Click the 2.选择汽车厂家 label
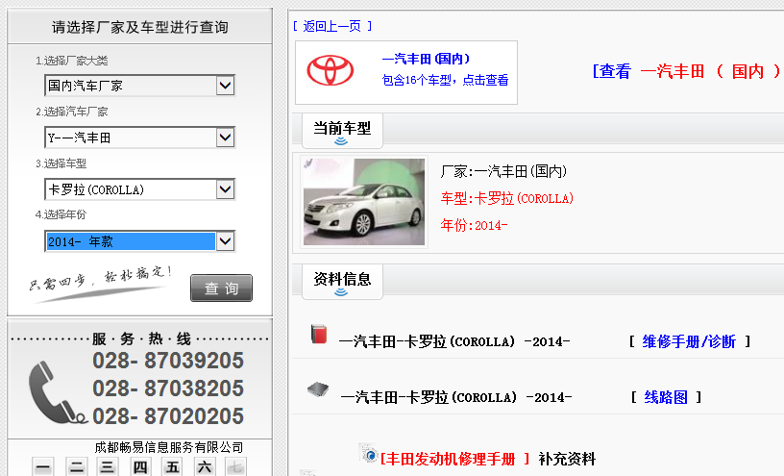The height and width of the screenshot is (476, 784). (x=71, y=112)
